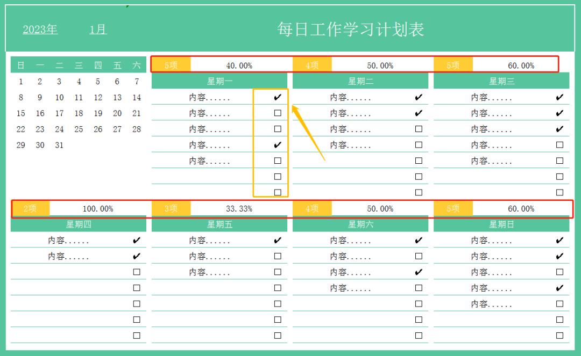The height and width of the screenshot is (356, 581).
Task: Check the second checkbox under 星期一
Action: coord(277,113)
